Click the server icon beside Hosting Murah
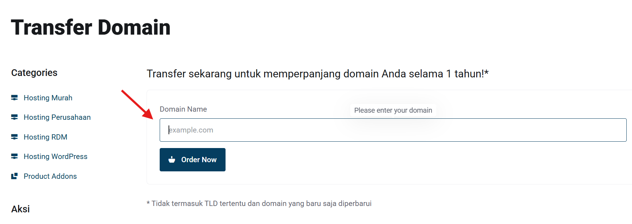 15,98
